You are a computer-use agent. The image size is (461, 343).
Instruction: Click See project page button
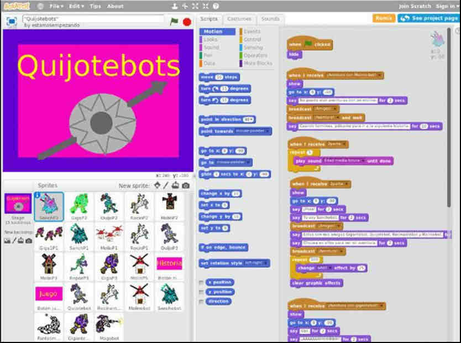(x=428, y=18)
